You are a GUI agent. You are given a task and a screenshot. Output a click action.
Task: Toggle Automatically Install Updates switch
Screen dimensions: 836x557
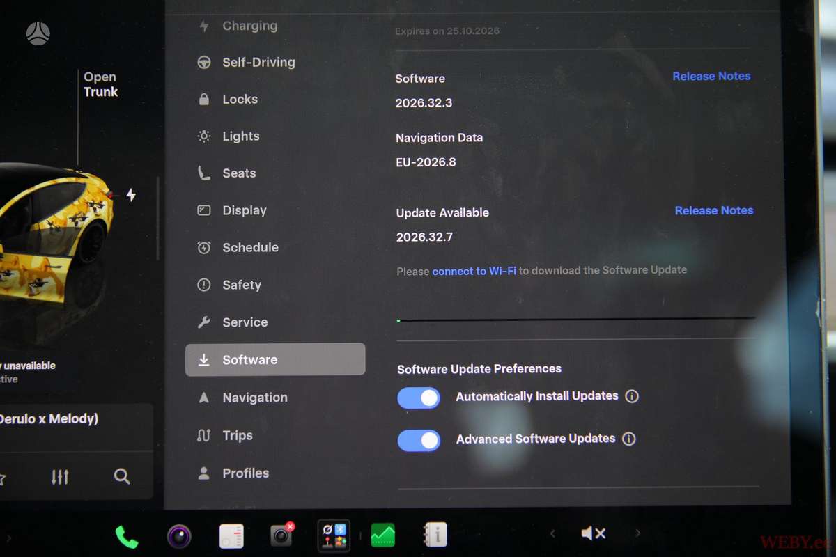(419, 398)
